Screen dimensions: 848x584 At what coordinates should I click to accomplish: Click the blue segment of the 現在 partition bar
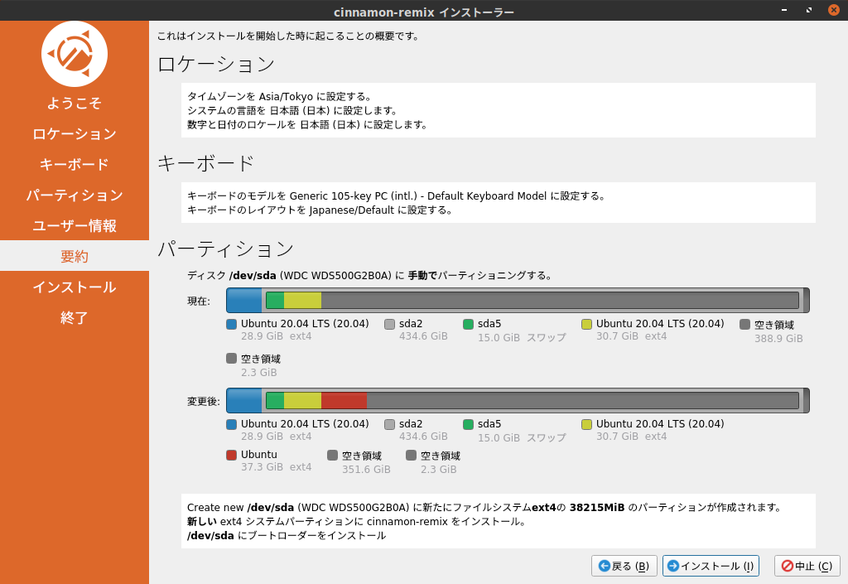(244, 300)
